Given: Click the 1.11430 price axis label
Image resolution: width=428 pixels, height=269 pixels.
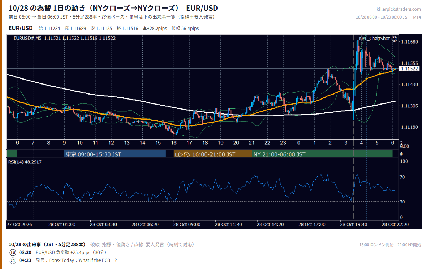Looking at the screenshot, I should (409, 85).
